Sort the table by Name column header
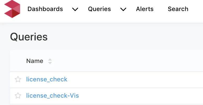203x105 pixels. [x=35, y=61]
